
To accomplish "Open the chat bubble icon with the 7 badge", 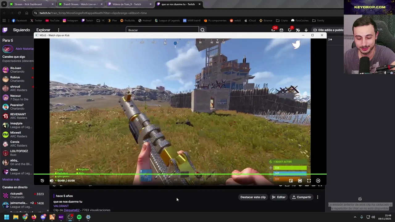I will pos(289,30).
